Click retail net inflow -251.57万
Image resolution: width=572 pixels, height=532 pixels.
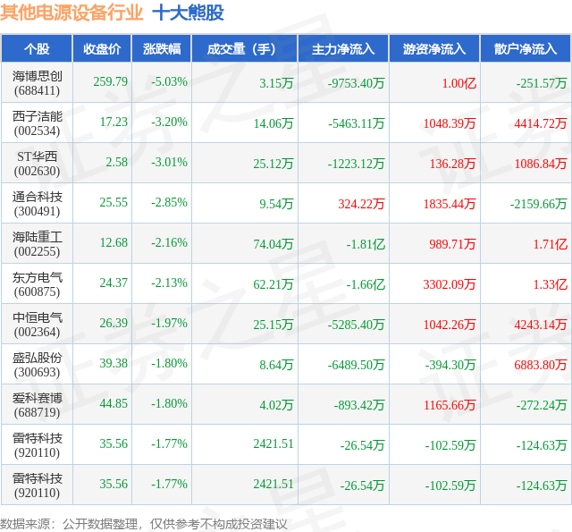click(x=542, y=83)
